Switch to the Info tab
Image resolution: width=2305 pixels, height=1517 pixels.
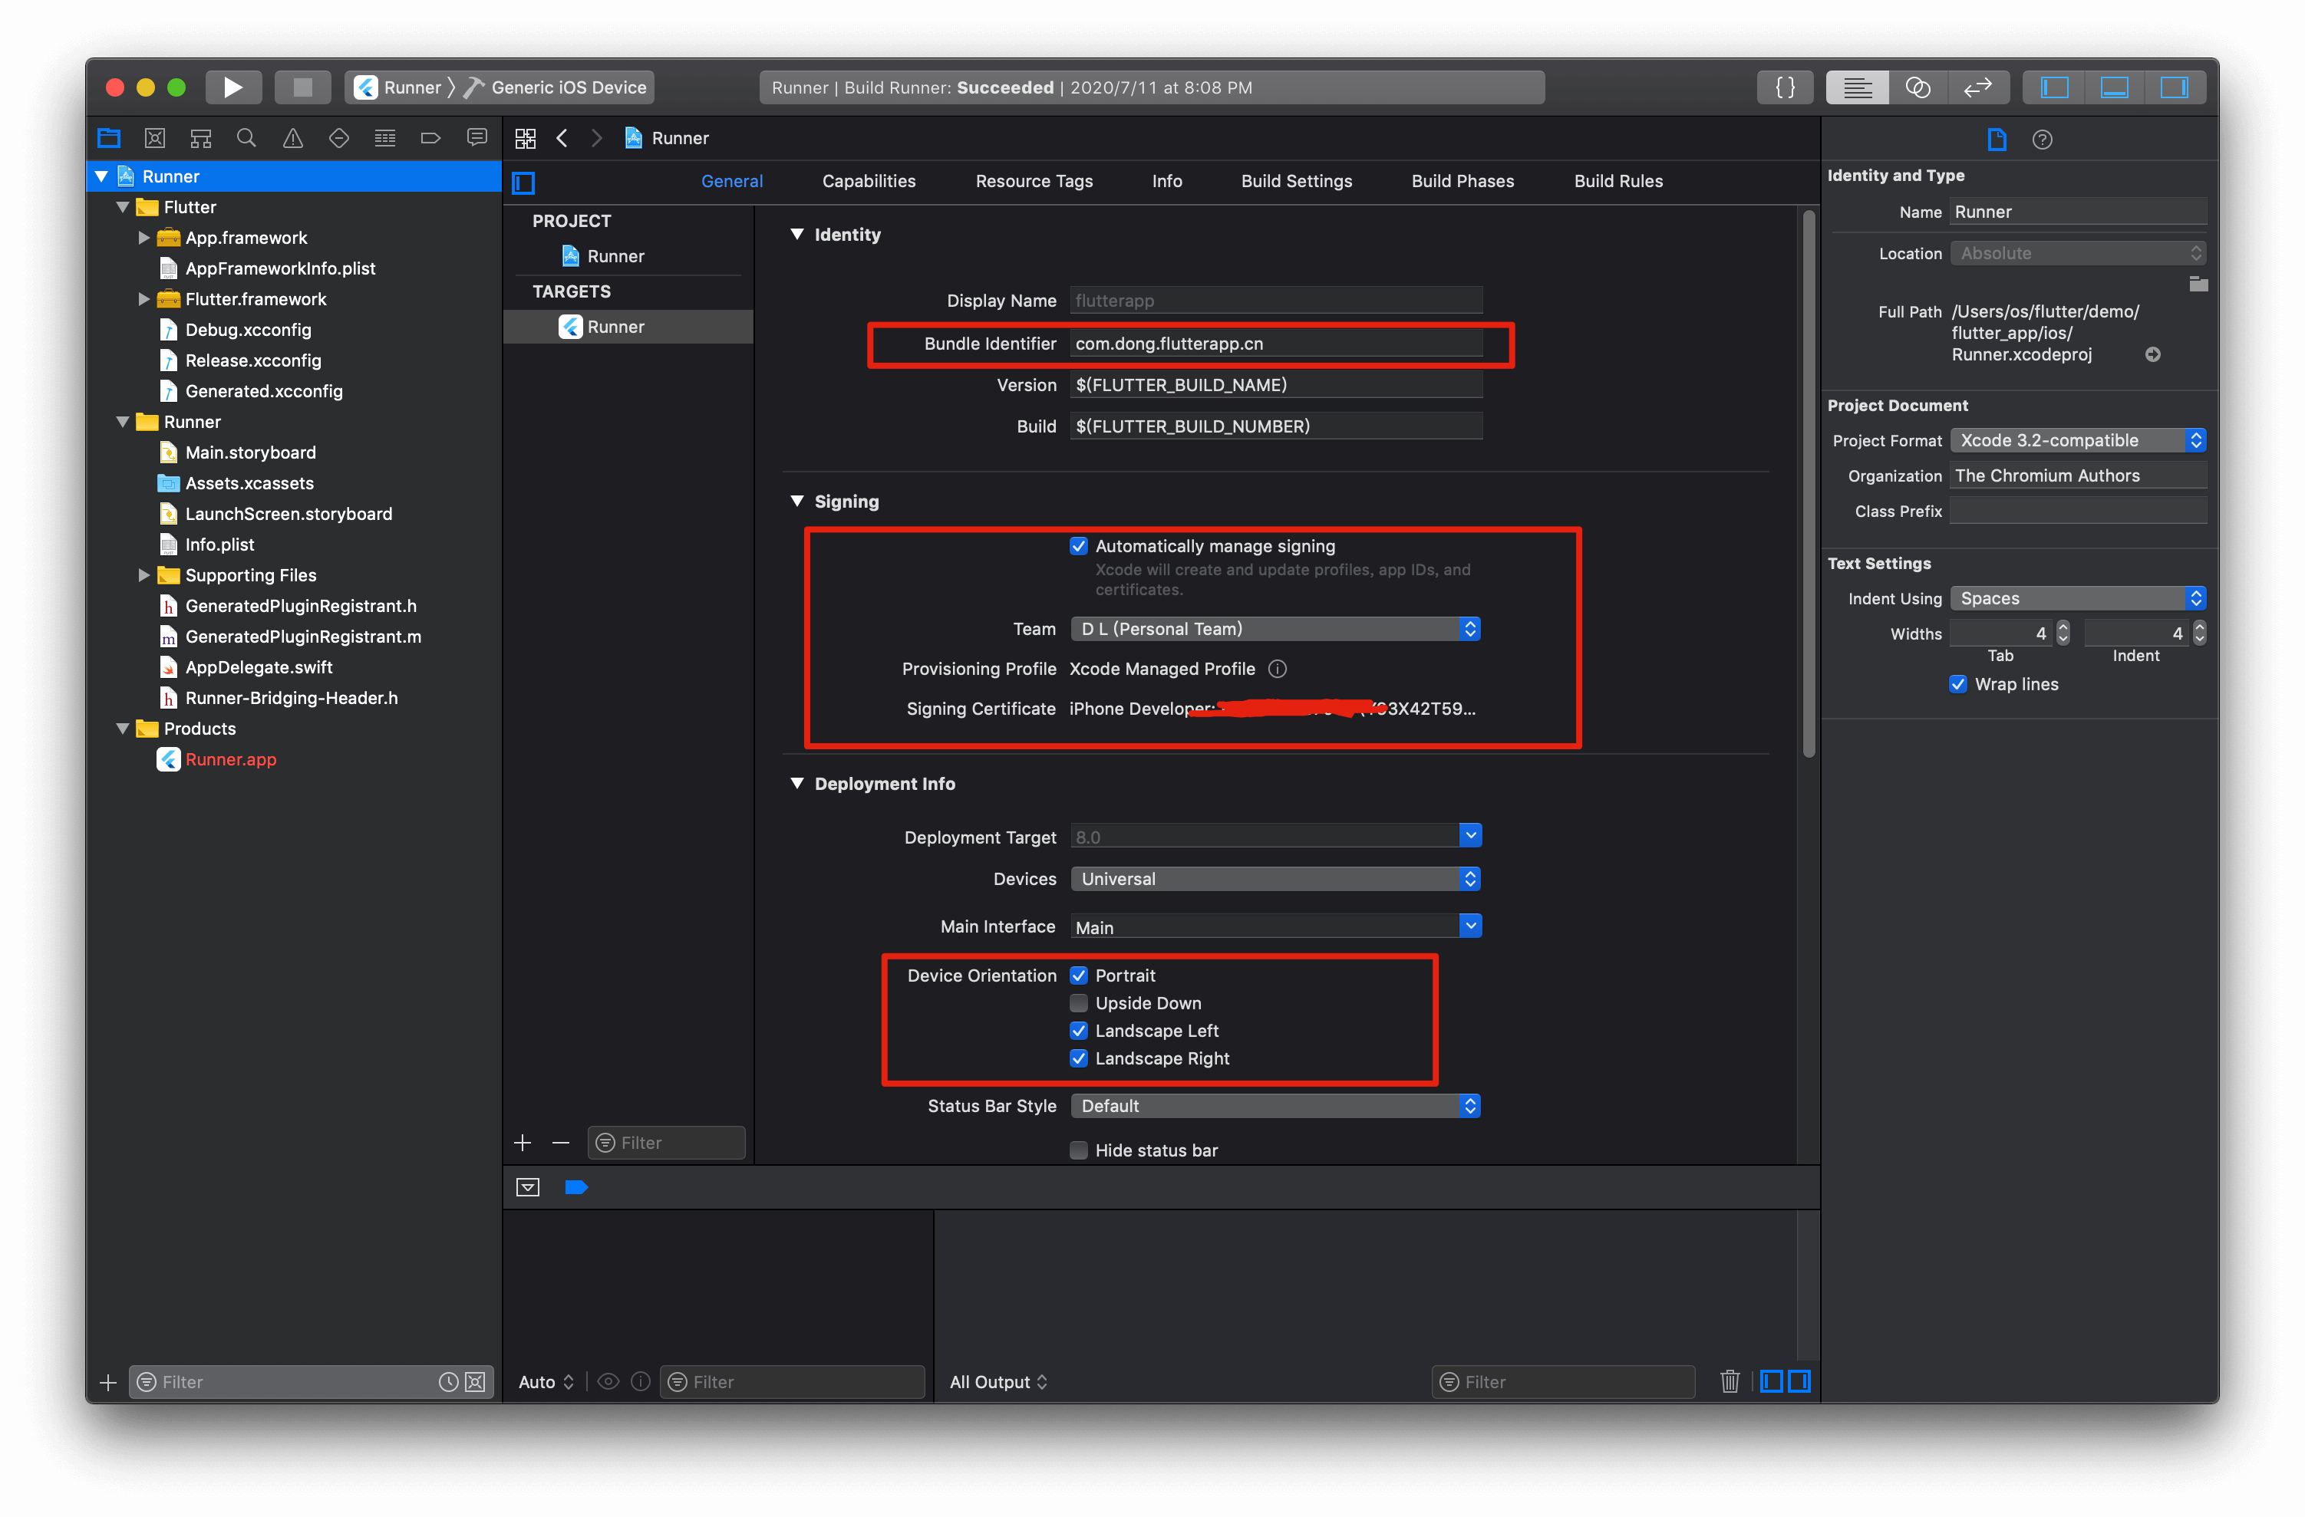click(1166, 181)
